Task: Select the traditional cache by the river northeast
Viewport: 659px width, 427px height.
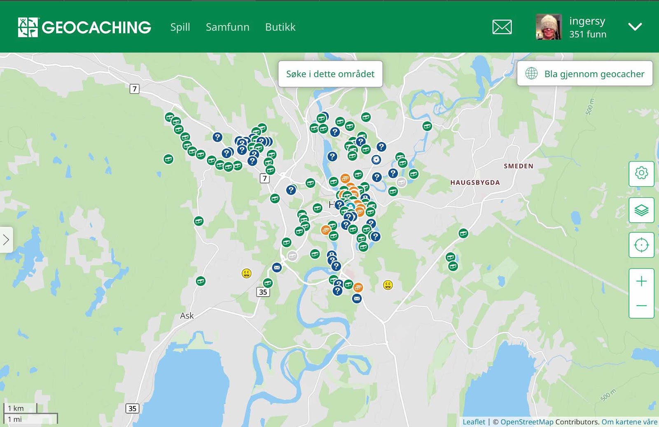Action: coord(427,126)
